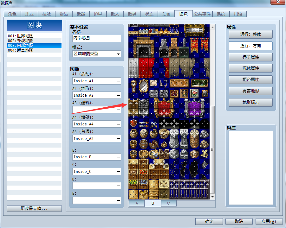The height and width of the screenshot is (228, 286).
Task: Pick the oval gold-framed mirror tile
Action: 144,86
